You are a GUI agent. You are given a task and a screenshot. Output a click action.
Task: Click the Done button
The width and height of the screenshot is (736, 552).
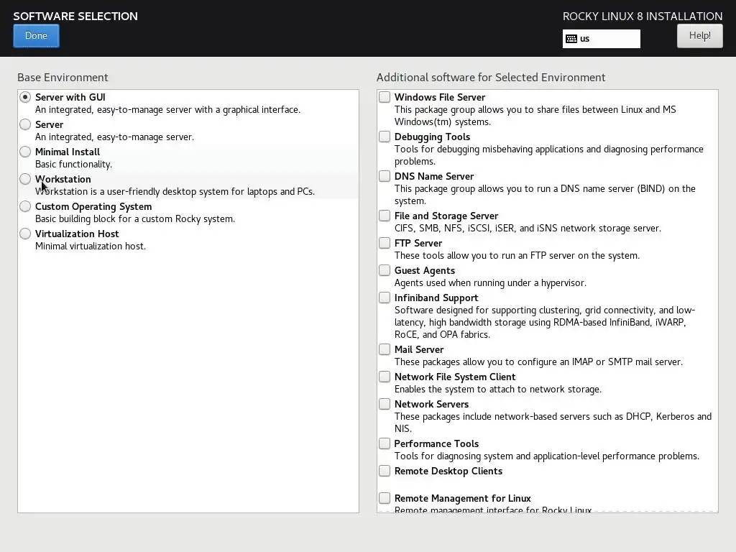coord(36,36)
